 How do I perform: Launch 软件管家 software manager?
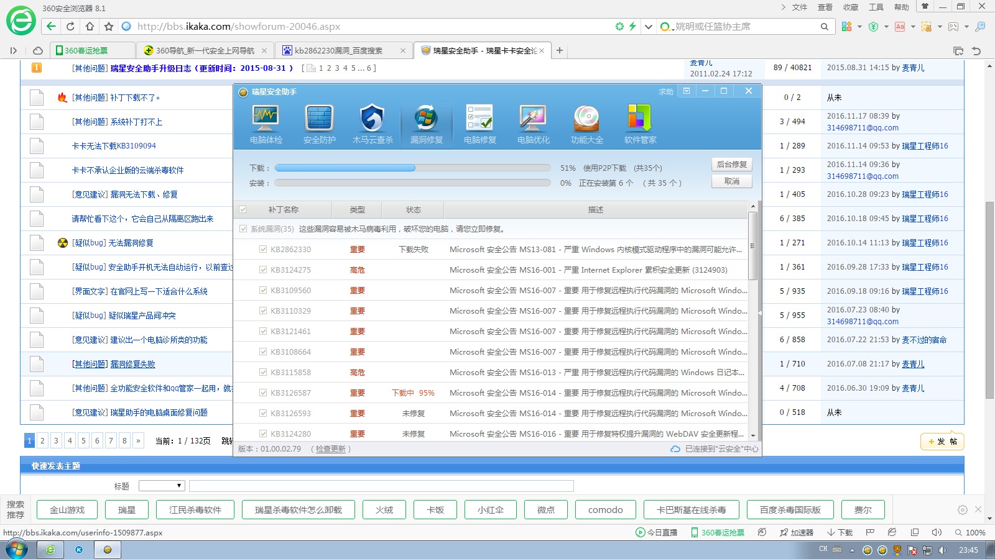point(640,124)
